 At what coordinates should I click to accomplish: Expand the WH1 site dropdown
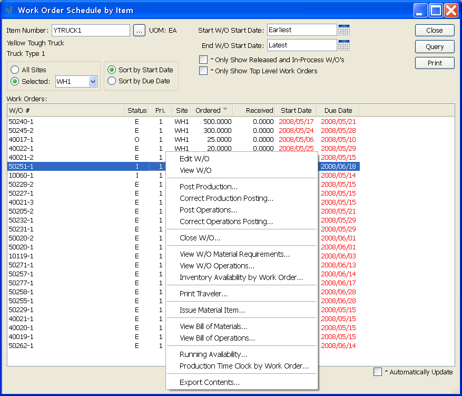pos(93,81)
